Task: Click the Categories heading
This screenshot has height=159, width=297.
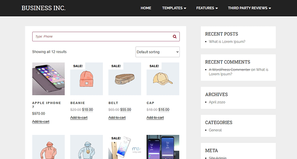Action: click(x=218, y=123)
